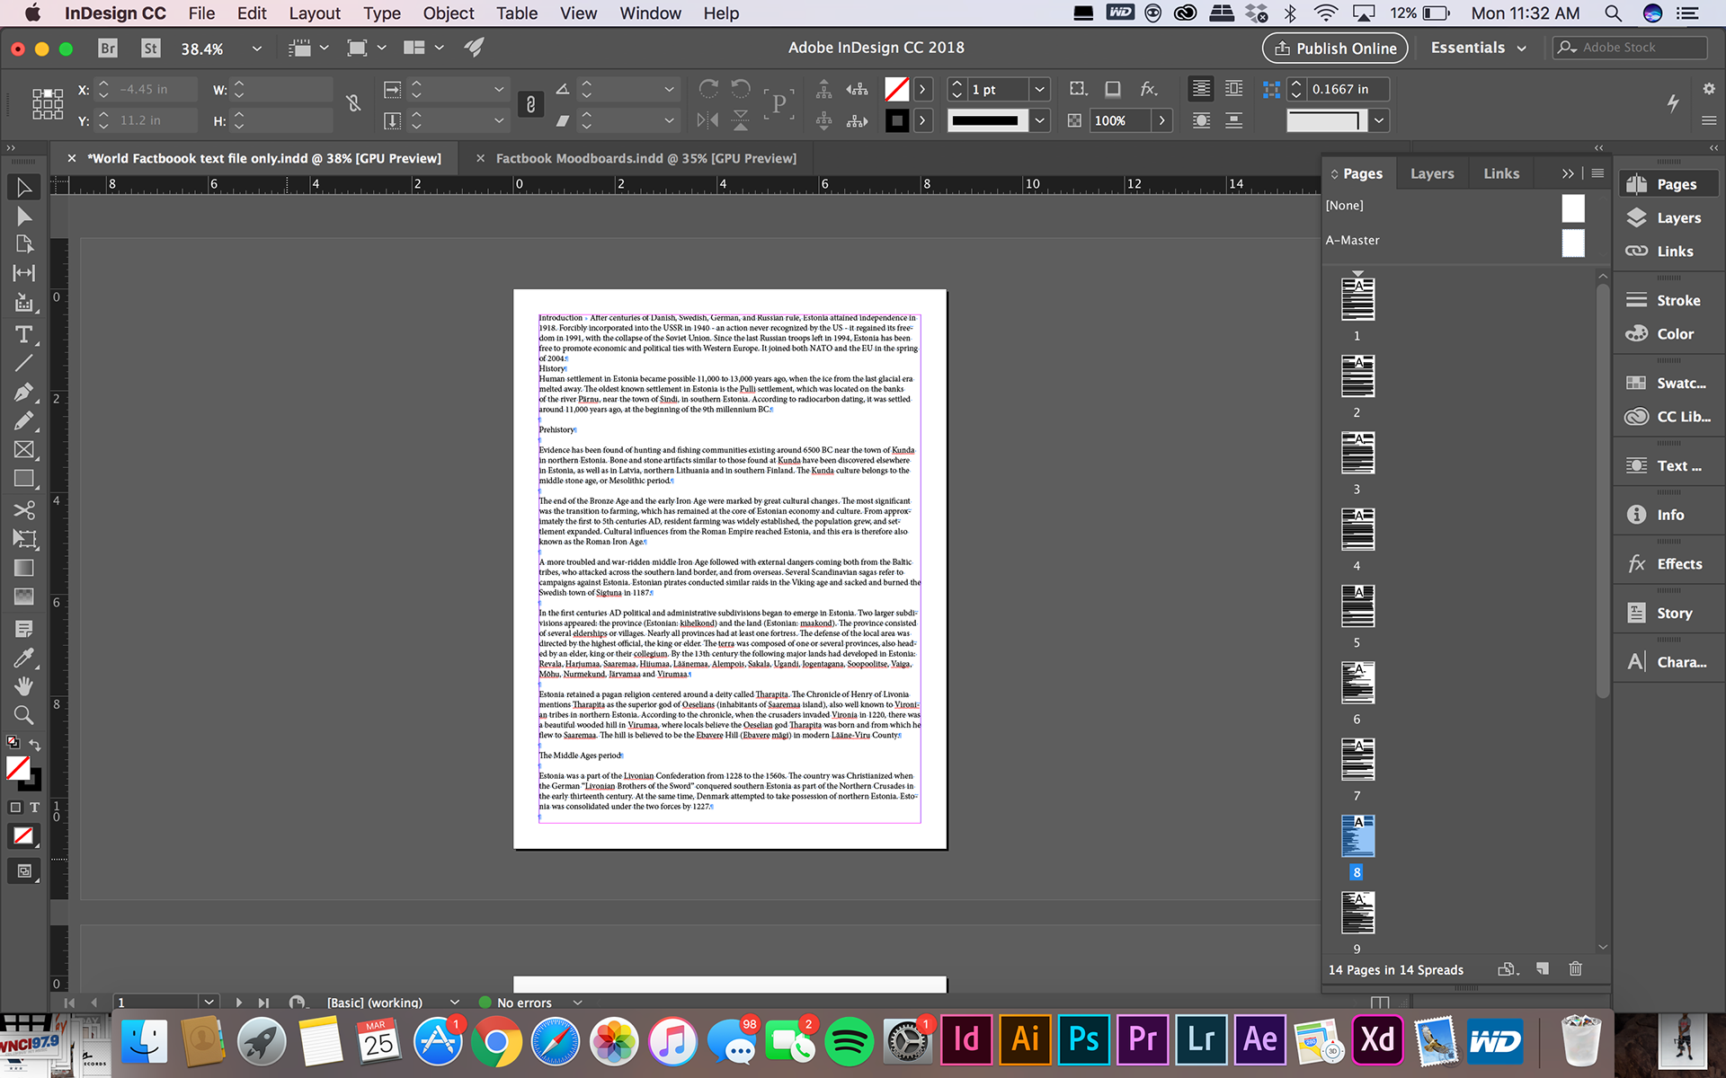Select the Pen tool
1726x1078 pixels.
[x=24, y=393]
